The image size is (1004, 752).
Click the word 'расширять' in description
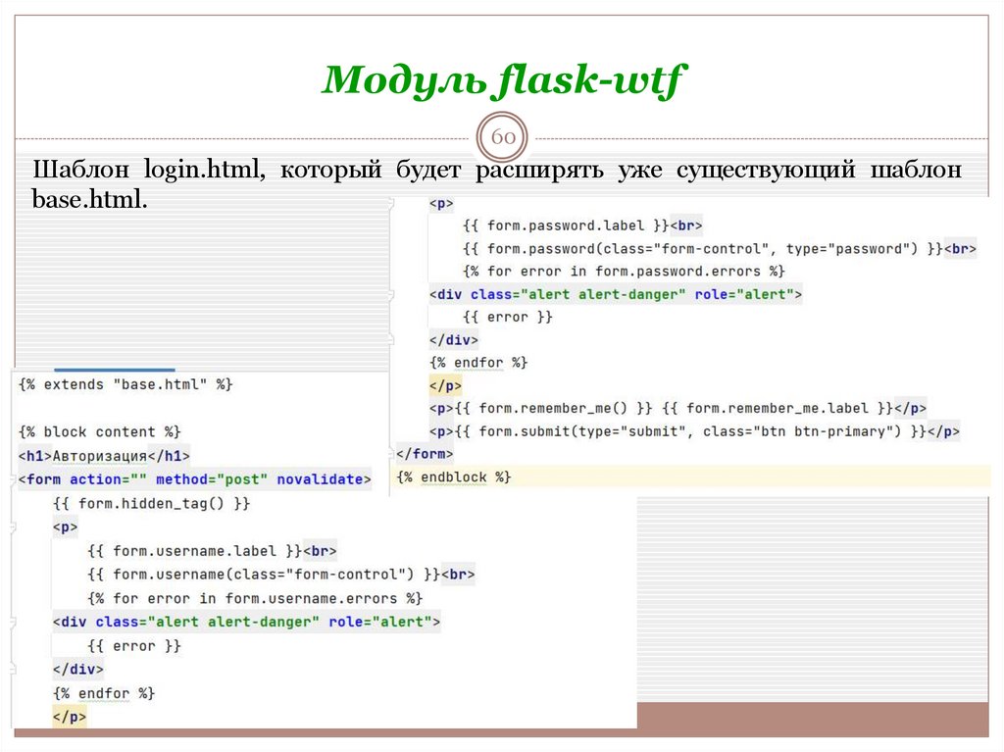539,171
